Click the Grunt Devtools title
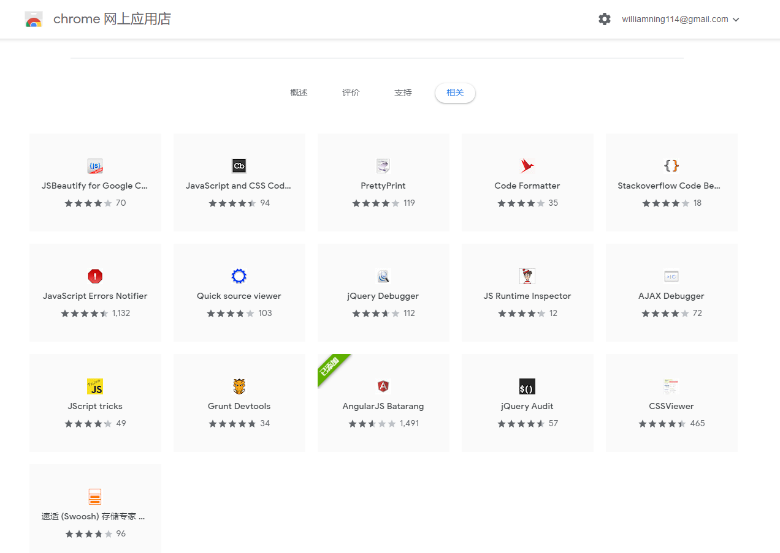This screenshot has width=780, height=553. pyautogui.click(x=239, y=406)
